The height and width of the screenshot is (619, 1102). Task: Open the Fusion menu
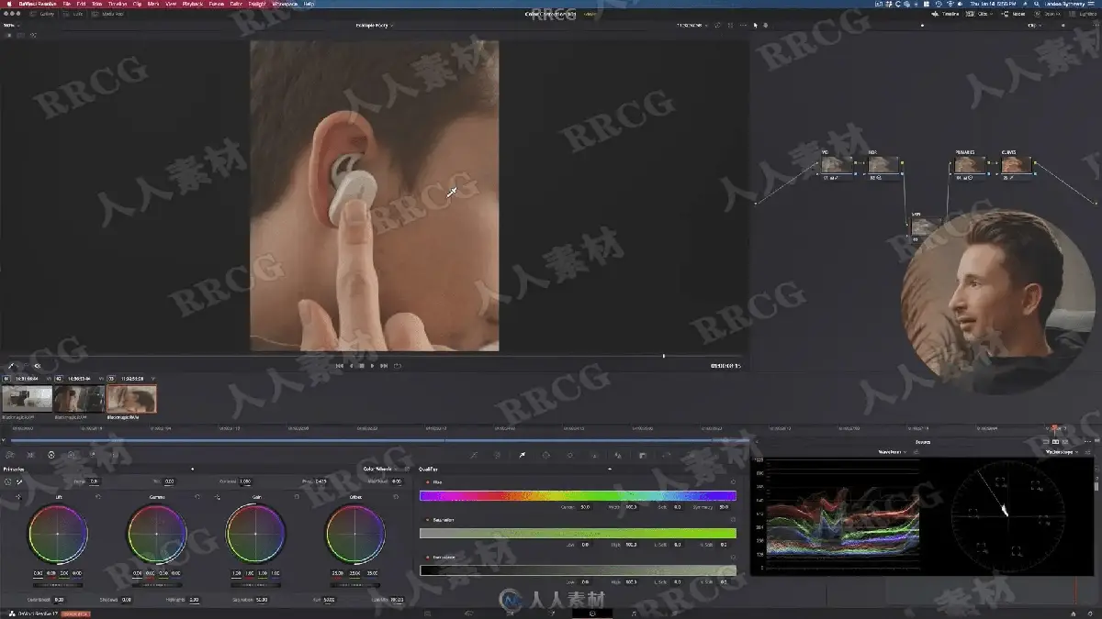(216, 4)
